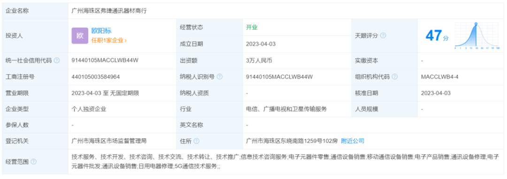Click the 纳税人资质 label
Viewport: 507px width, 179px height.
point(194,93)
